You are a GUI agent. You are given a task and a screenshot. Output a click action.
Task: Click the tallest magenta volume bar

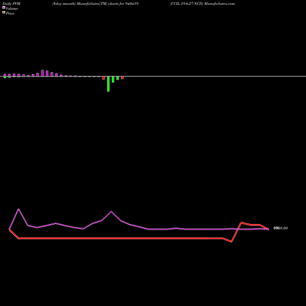42,73
